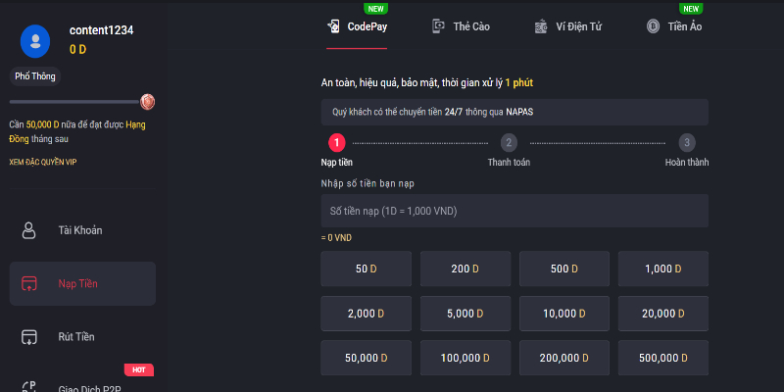Click the CodePay tab icon
This screenshot has width=784, height=392.
coord(333,26)
